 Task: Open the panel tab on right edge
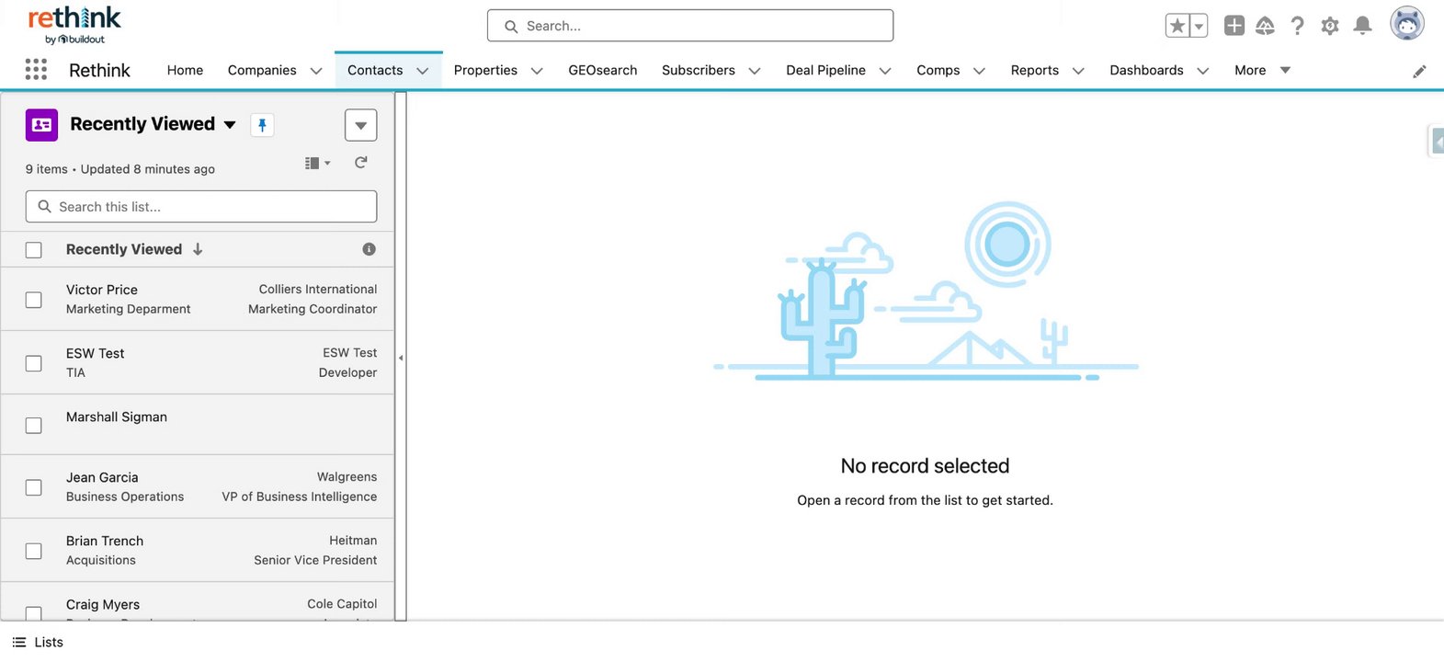pyautogui.click(x=1437, y=141)
